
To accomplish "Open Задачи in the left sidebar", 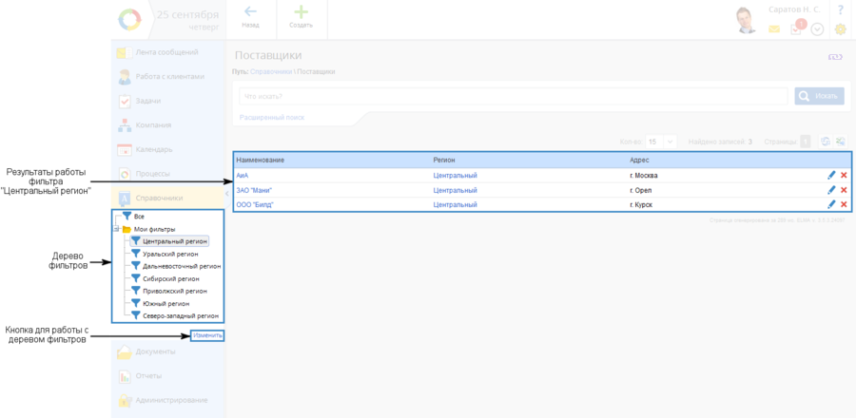I will [x=147, y=101].
